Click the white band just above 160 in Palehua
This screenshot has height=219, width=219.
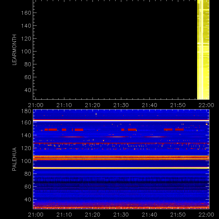(x=121, y=120)
